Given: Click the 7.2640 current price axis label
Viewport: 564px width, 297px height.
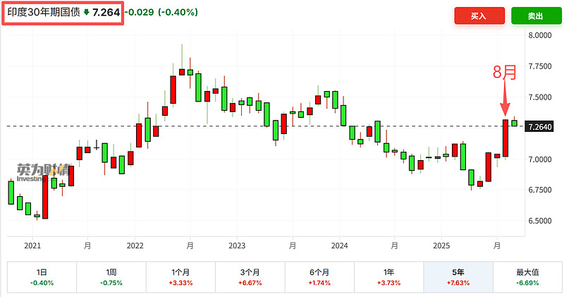Looking at the screenshot, I should click(539, 127).
